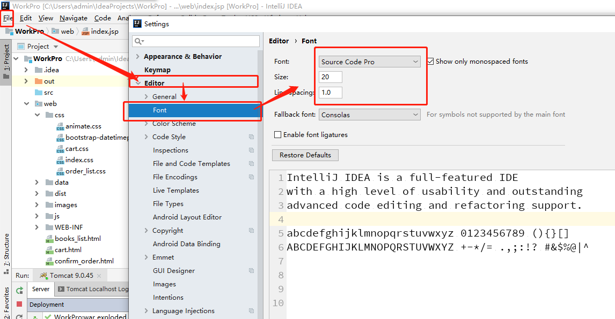Select Live Templates in settings list
This screenshot has width=615, height=319.
(x=175, y=191)
